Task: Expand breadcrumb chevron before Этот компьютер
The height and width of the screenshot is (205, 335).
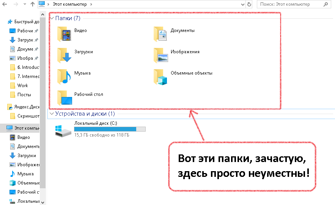Action: click(48, 4)
